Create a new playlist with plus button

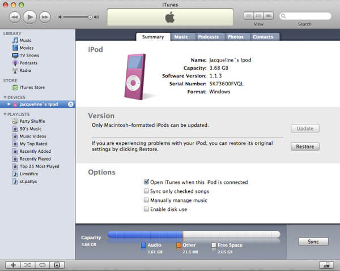(x=13, y=265)
